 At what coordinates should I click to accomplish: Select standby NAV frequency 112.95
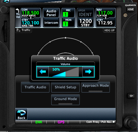pos(106,23)
